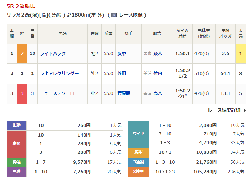Click jockey name 菱田
Image resolution: width=252 pixels, height=180 pixels.
tap(122, 74)
